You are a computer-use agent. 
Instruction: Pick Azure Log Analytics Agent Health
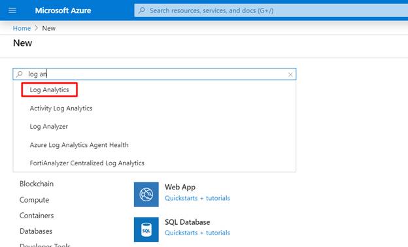click(79, 145)
